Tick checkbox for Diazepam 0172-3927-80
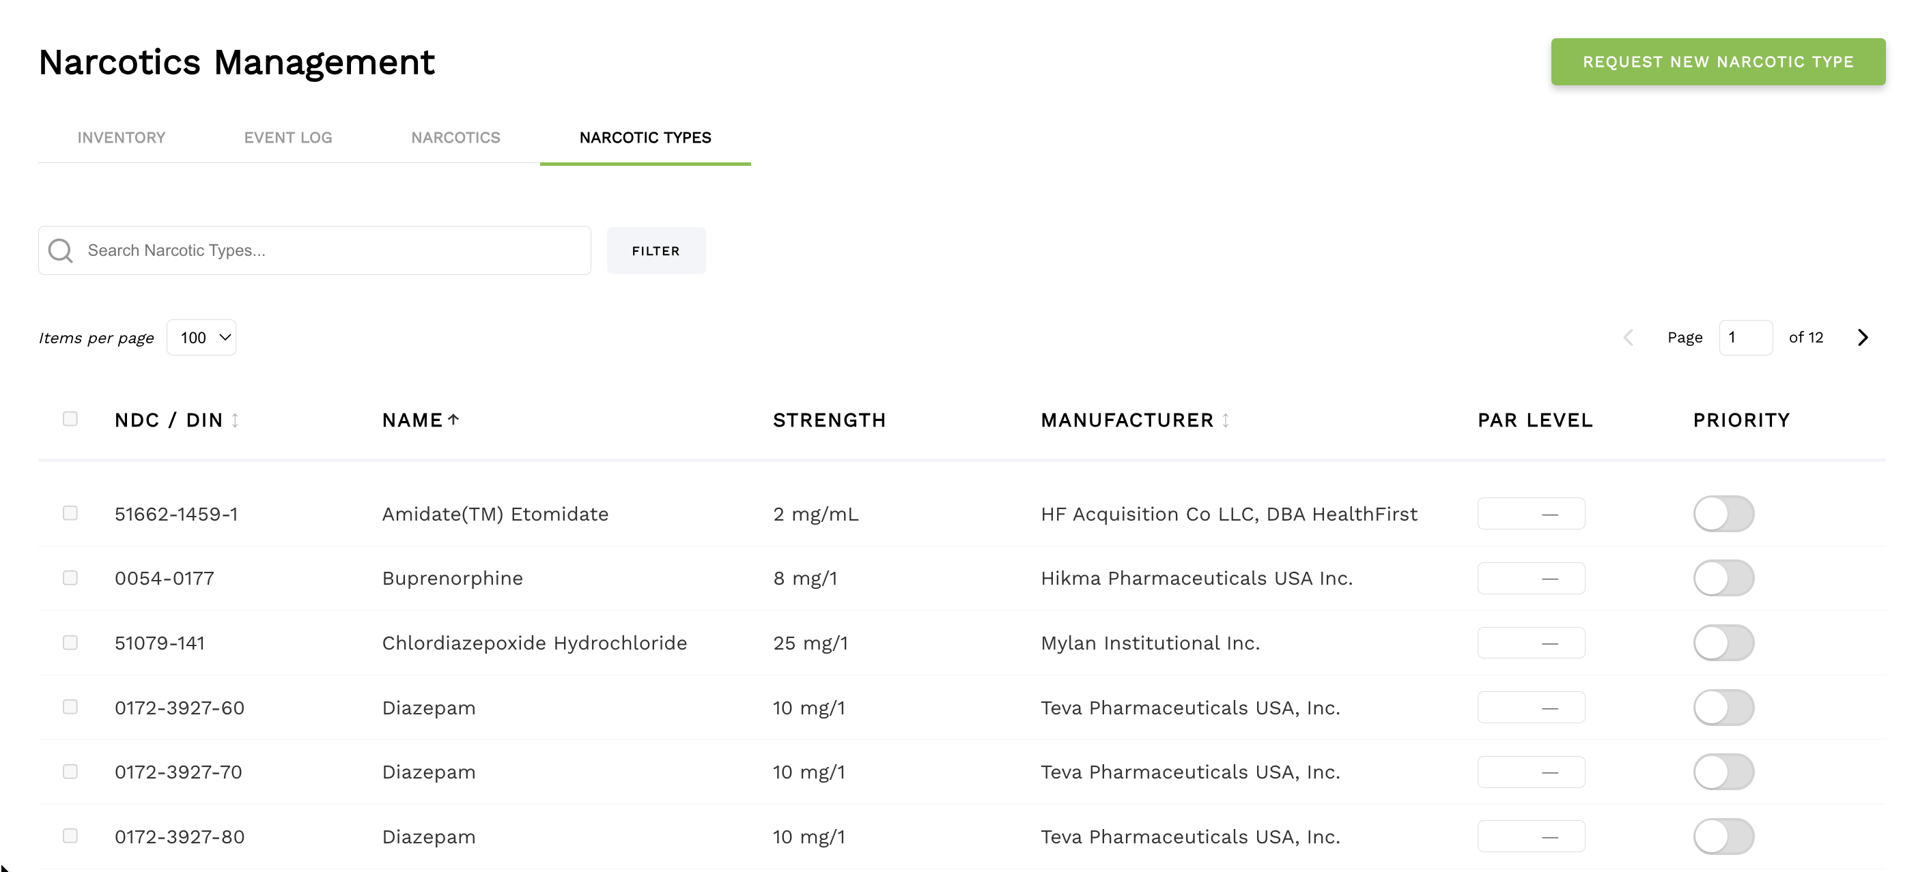Image resolution: width=1916 pixels, height=872 pixels. coord(70,836)
